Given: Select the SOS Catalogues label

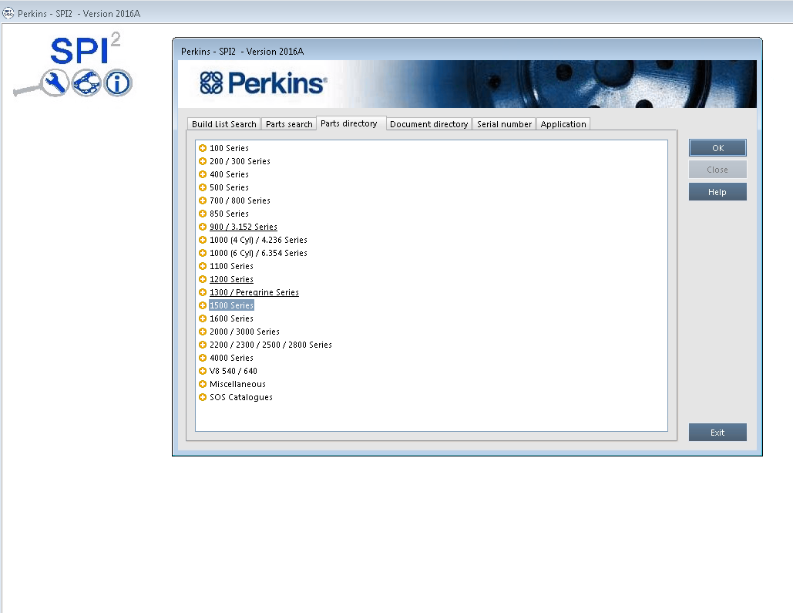Looking at the screenshot, I should (241, 397).
